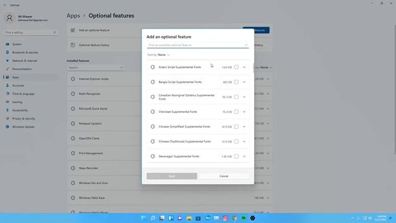Click the grayed Next button
The image size is (396, 223).
(x=172, y=176)
